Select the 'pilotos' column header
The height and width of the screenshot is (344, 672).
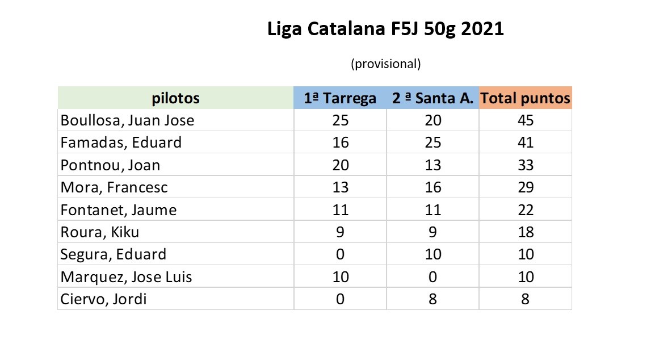pyautogui.click(x=175, y=98)
